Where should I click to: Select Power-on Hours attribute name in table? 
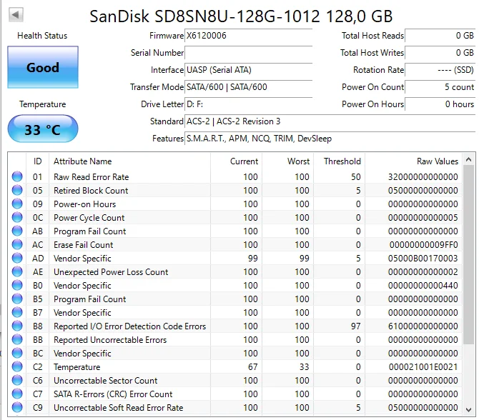click(84, 204)
